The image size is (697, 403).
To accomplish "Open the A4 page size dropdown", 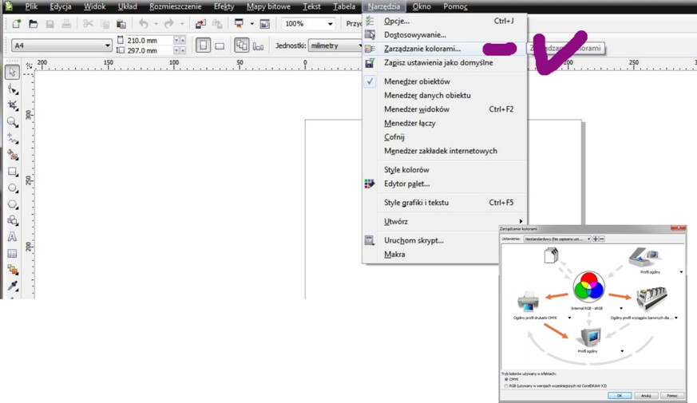I will click(x=108, y=46).
